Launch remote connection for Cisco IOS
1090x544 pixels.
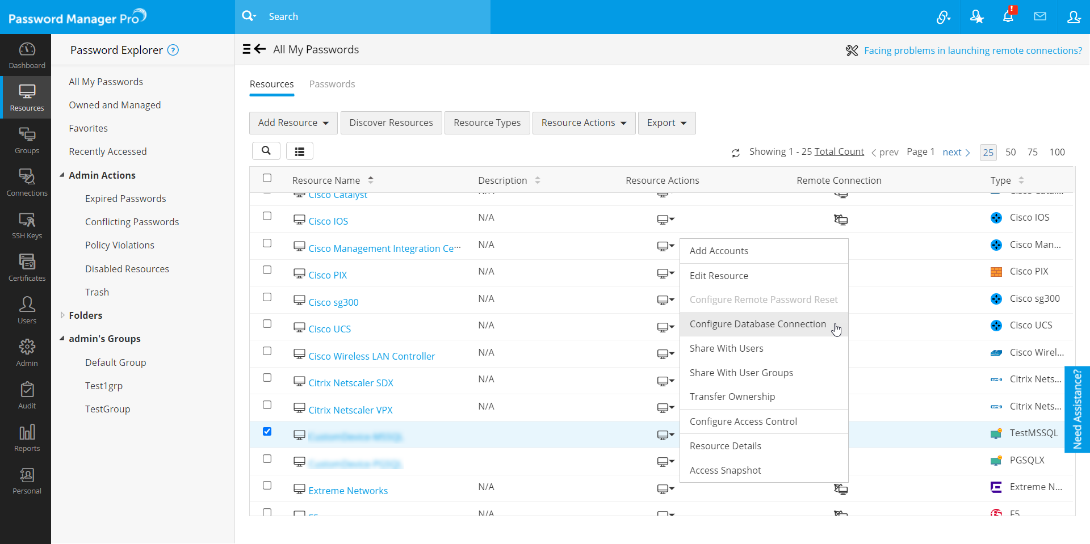840,220
